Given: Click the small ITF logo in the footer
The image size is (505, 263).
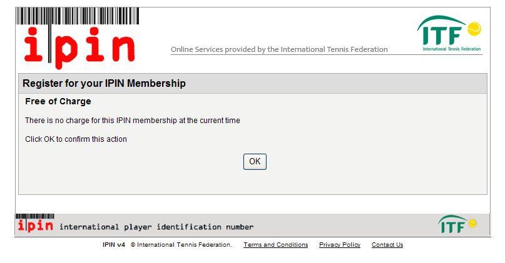Looking at the screenshot, I should tap(457, 224).
